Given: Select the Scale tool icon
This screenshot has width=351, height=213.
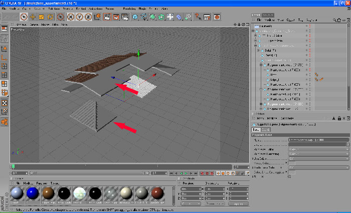Looking at the screenshot, I should tap(42, 17).
